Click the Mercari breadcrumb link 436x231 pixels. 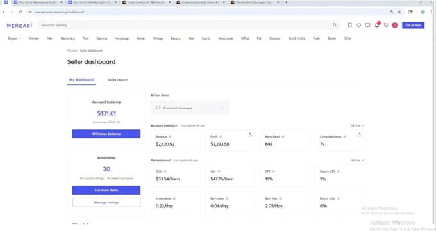coord(72,51)
